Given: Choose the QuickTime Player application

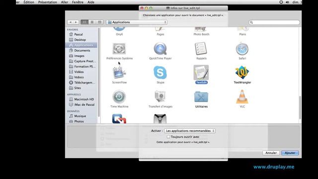Looking at the screenshot, I should [x=160, y=49].
